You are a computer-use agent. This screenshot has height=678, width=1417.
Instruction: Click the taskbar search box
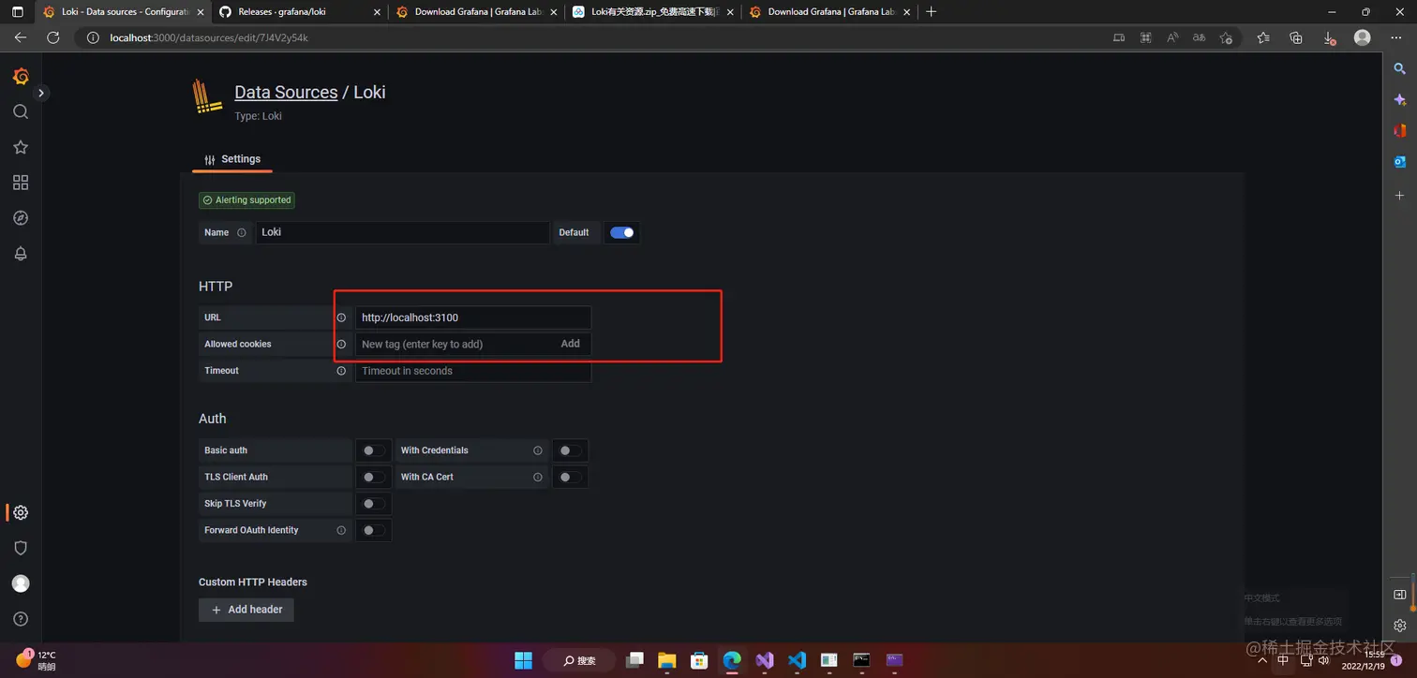click(x=579, y=660)
